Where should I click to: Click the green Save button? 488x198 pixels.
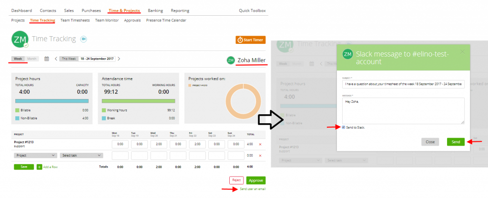coord(24,167)
